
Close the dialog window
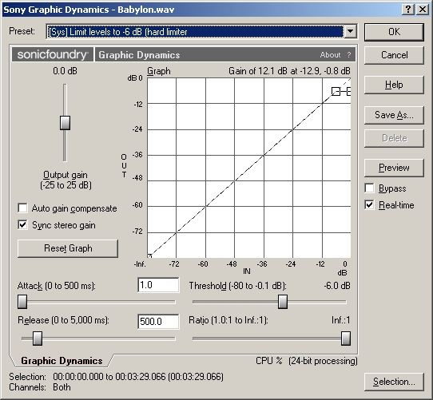423,10
